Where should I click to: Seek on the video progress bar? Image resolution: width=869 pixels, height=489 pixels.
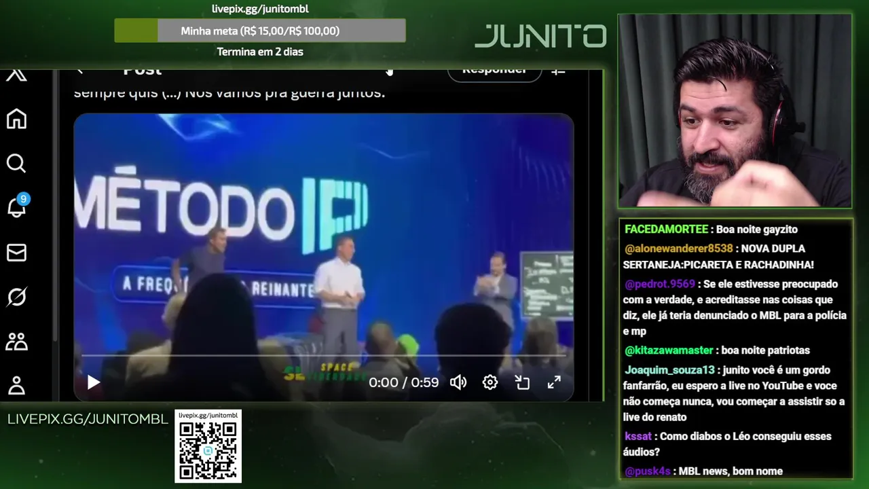tap(324, 355)
